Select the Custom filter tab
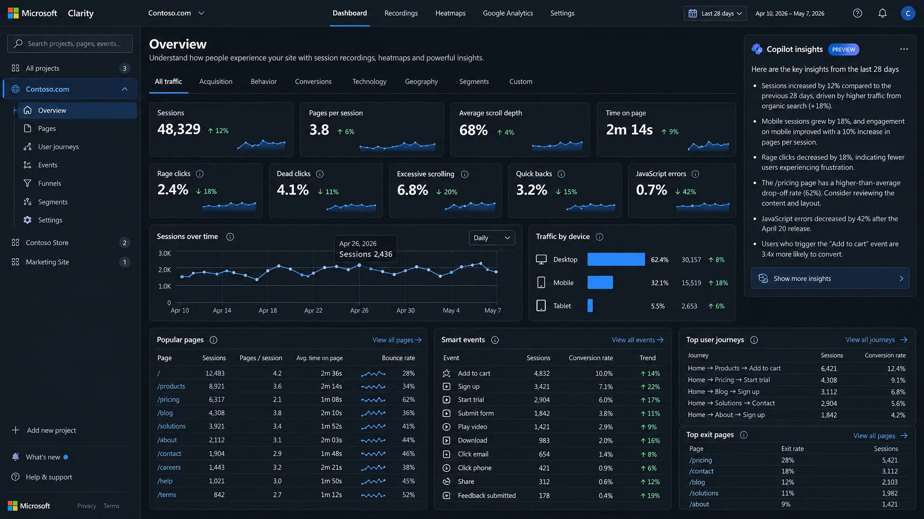 tap(521, 82)
